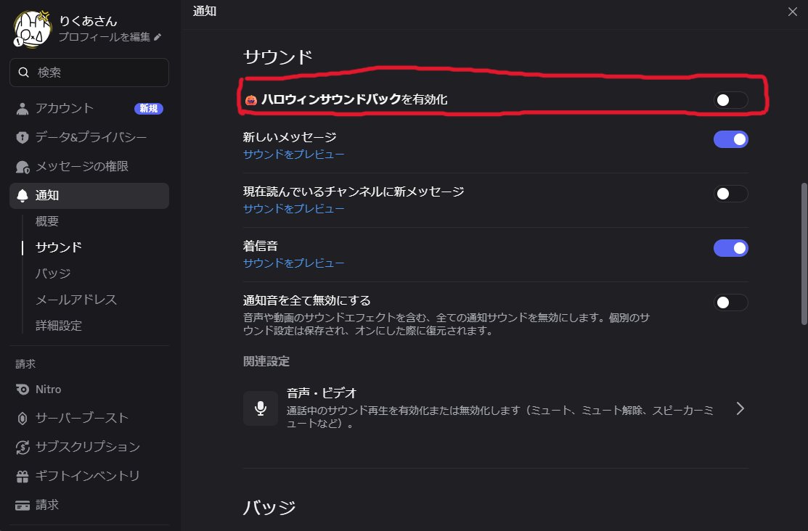808x531 pixels.
Task: Click the magnifier icon in search box
Action: [x=24, y=72]
